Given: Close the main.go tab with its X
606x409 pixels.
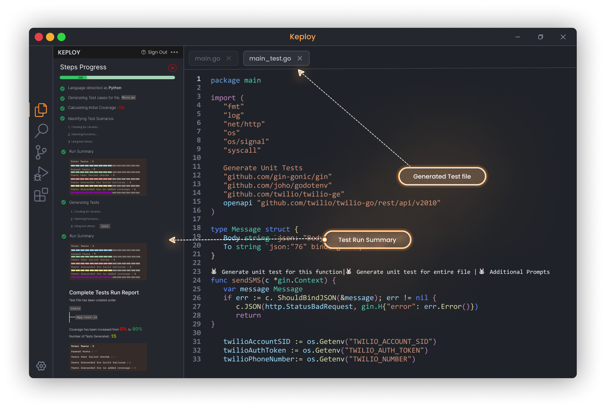Looking at the screenshot, I should (229, 58).
